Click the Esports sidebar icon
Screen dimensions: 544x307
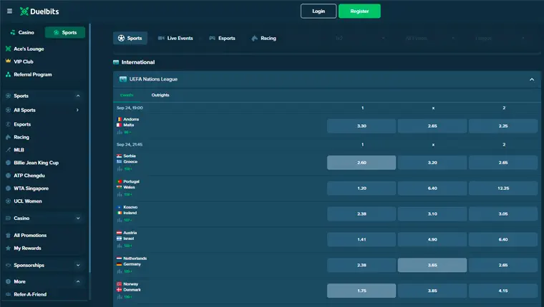point(9,124)
